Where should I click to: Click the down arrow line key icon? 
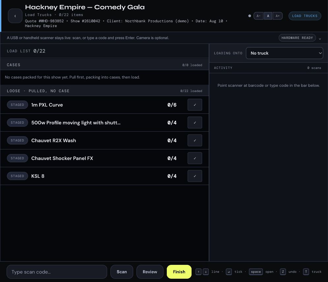206,272
